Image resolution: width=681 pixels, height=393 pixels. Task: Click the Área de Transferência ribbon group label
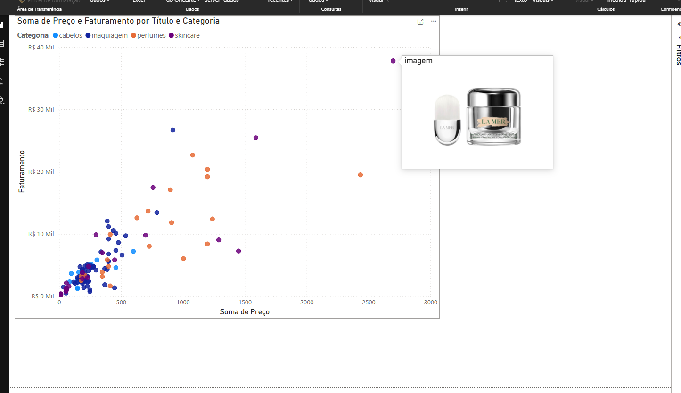[39, 9]
